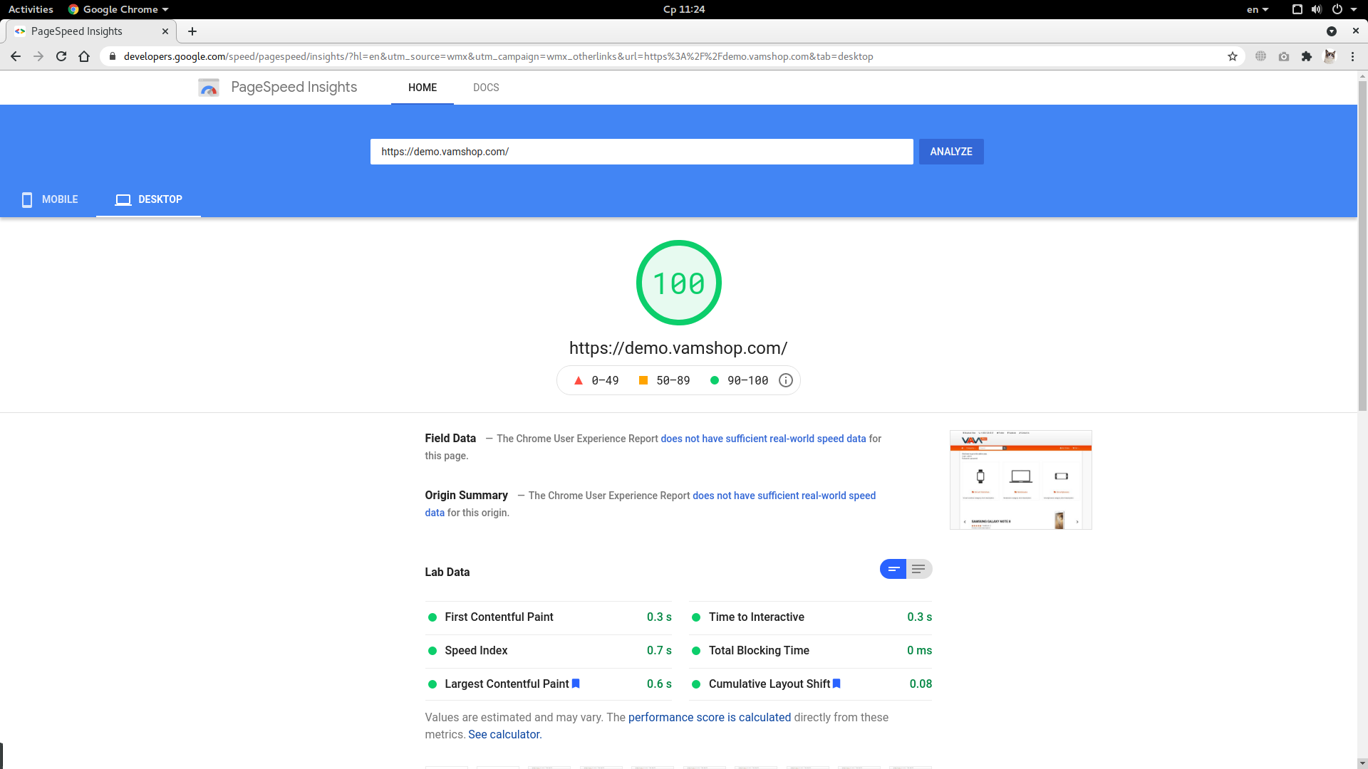This screenshot has width=1368, height=769.
Task: Click the ANALYZE button
Action: [951, 152]
